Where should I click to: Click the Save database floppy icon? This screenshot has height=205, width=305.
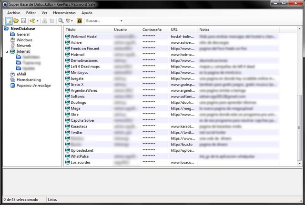[23, 20]
